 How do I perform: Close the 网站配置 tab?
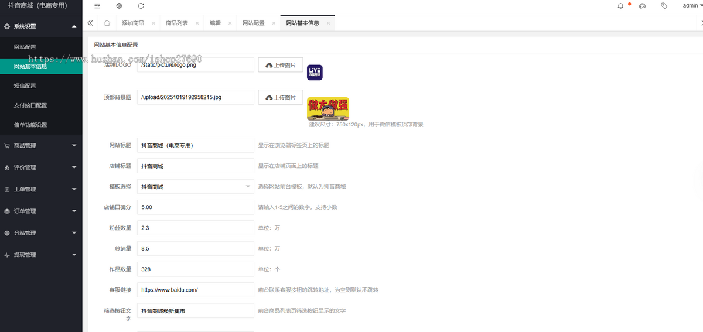tap(274, 23)
